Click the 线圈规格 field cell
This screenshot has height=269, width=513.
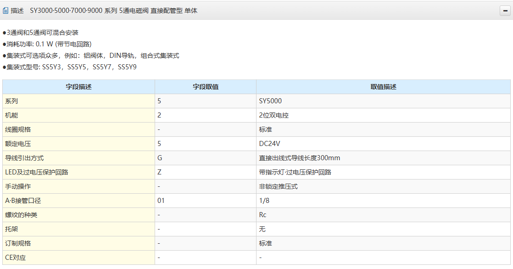18,129
